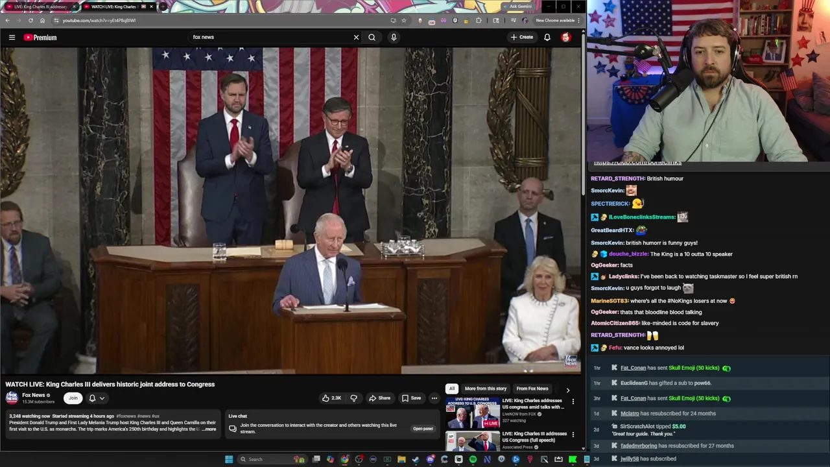Open options for 'US Congress (full speech)' video
830x467 pixels.
573,435
